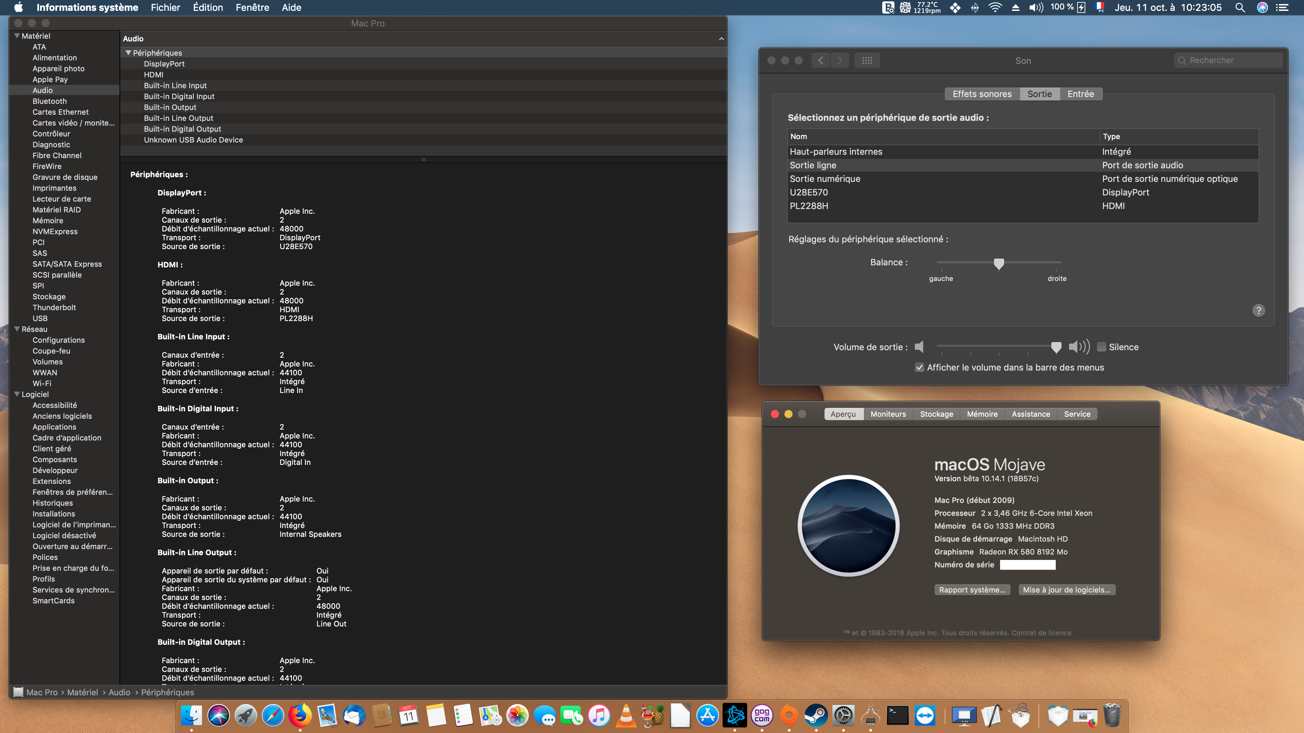Collapse the Matériel tree section
The height and width of the screenshot is (733, 1304).
coord(17,36)
